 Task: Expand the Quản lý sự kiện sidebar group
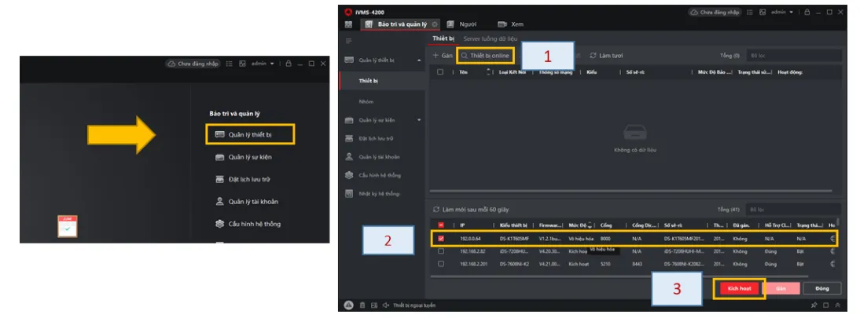coord(419,120)
